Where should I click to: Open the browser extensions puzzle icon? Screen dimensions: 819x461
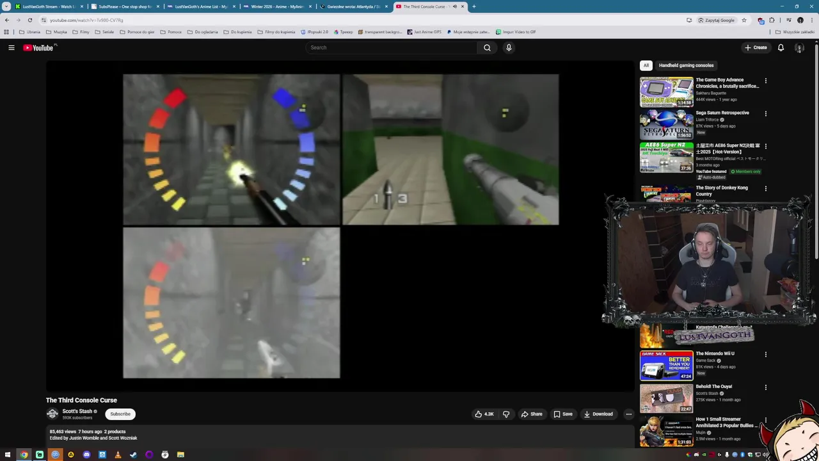click(772, 20)
